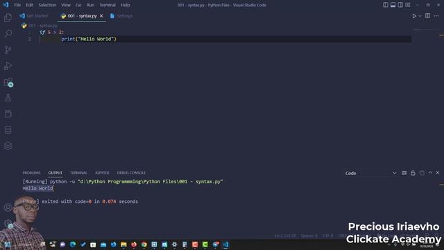Open Windows Settings gear from the taskbar
The height and width of the screenshot is (250, 444).
click(x=174, y=244)
